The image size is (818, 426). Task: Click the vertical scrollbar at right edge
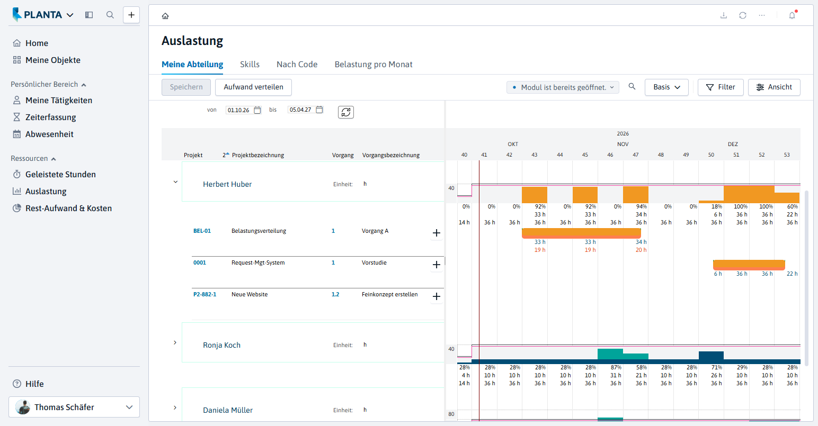(x=806, y=278)
